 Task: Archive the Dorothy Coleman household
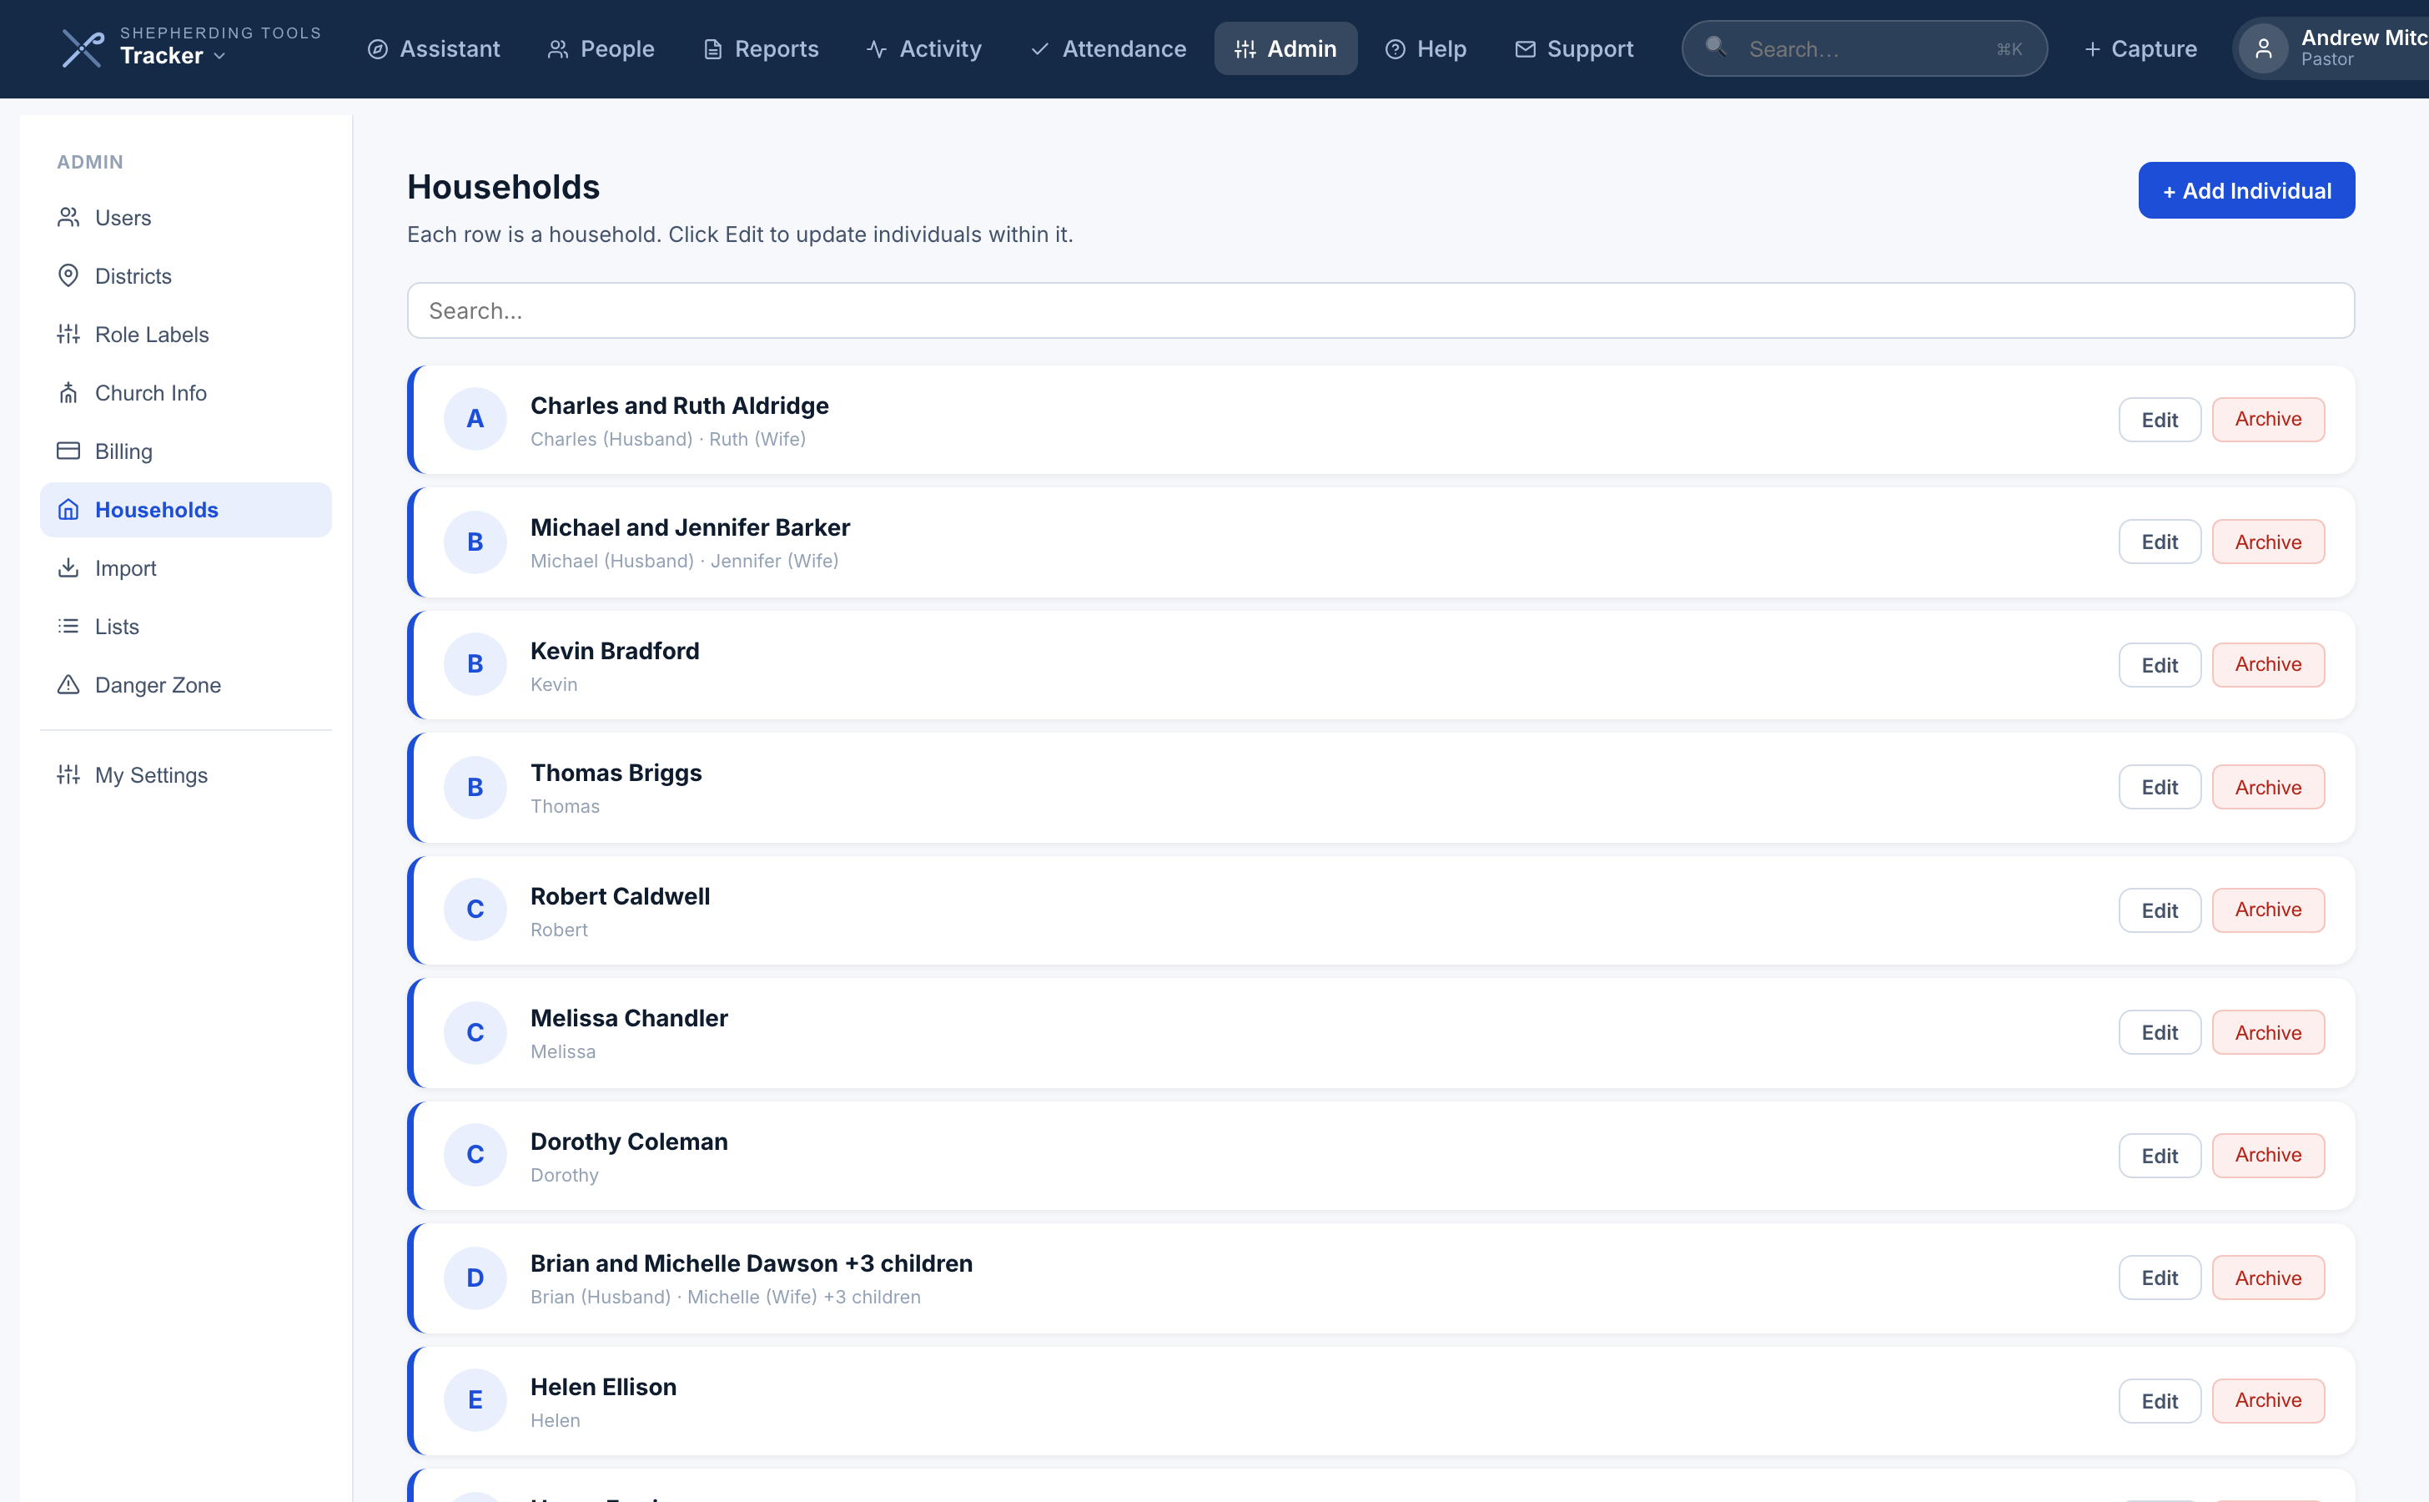point(2267,1156)
